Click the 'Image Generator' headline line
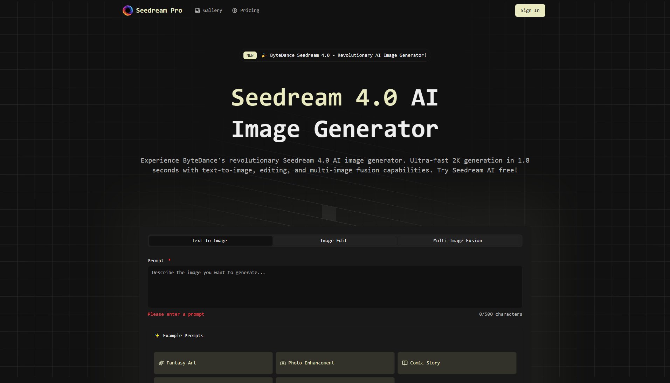The height and width of the screenshot is (383, 670). [335, 129]
